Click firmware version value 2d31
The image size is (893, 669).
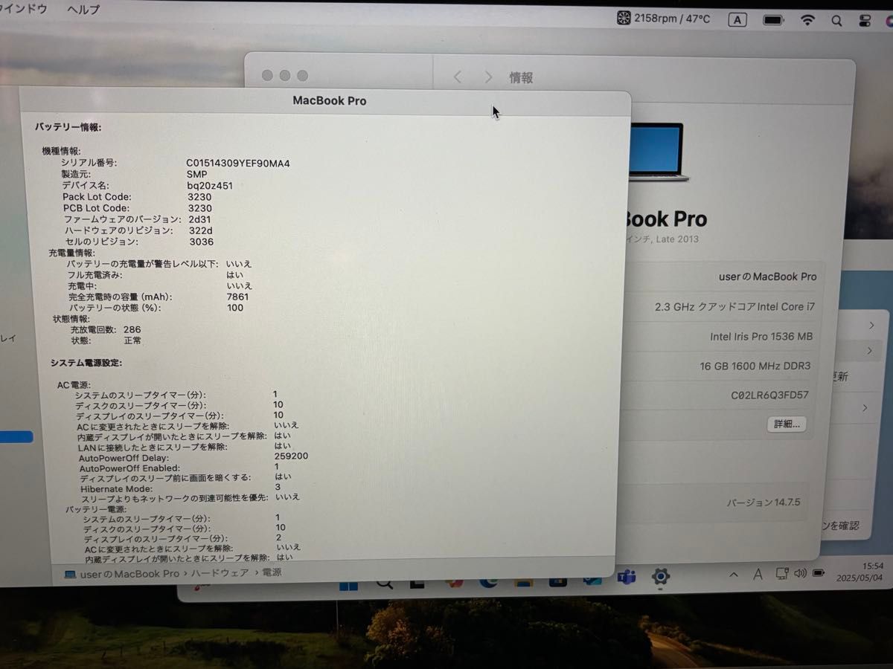199,219
